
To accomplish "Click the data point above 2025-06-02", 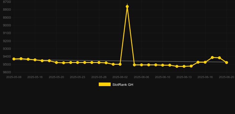I will pos(120,64).
